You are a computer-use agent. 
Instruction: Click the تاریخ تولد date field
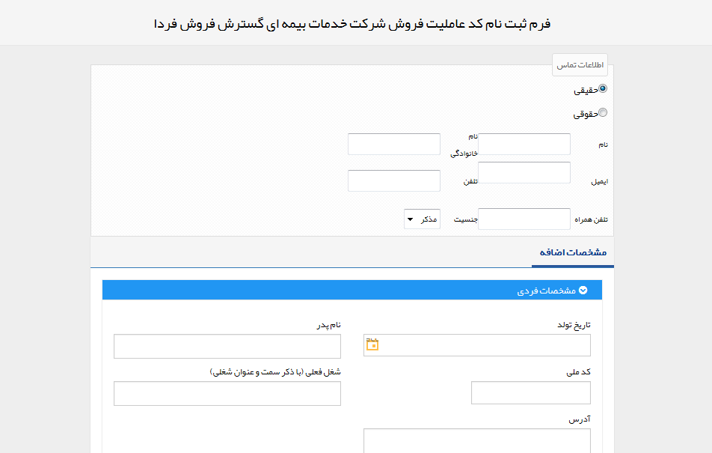coord(477,345)
